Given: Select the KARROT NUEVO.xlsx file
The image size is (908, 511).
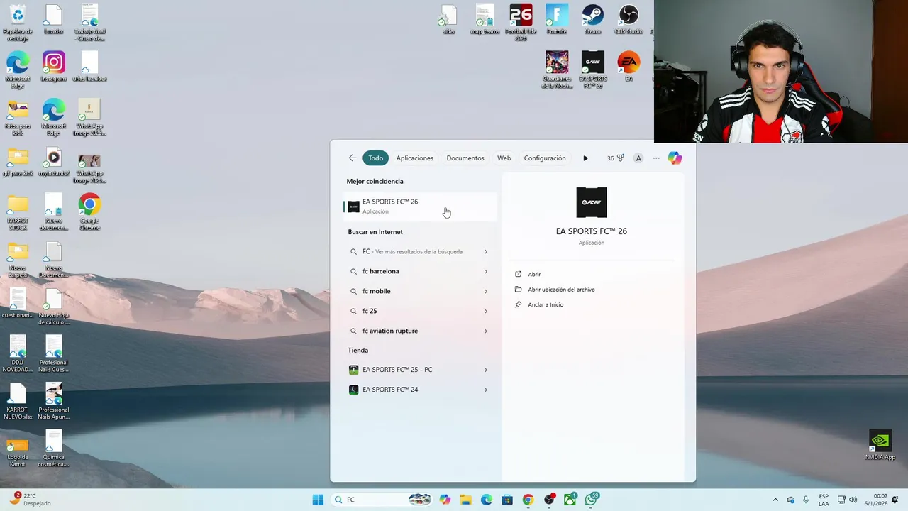Looking at the screenshot, I should click(18, 401).
